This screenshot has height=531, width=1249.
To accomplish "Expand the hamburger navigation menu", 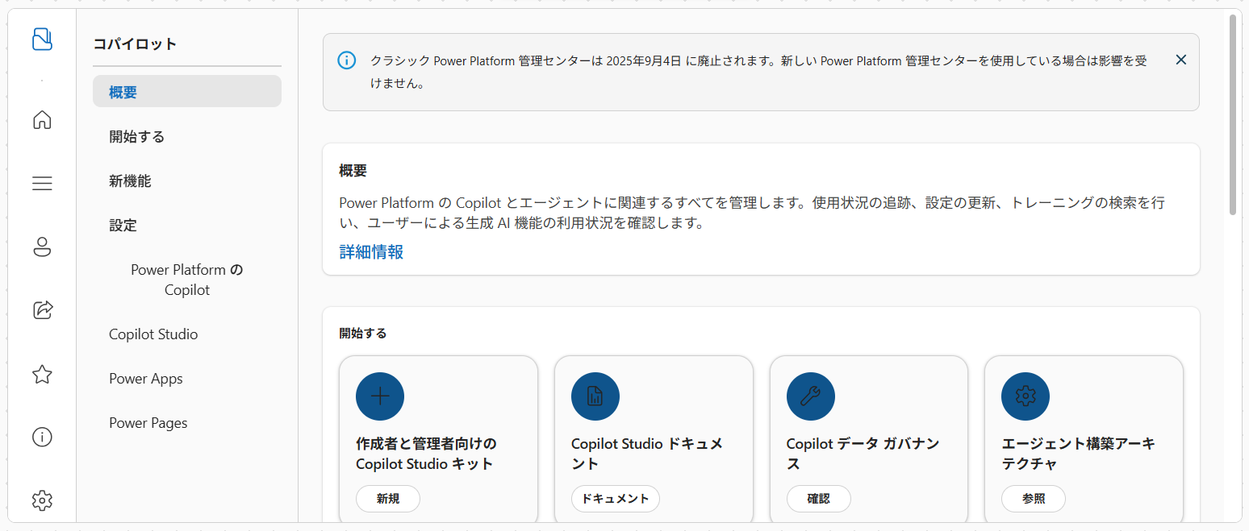I will [x=42, y=184].
